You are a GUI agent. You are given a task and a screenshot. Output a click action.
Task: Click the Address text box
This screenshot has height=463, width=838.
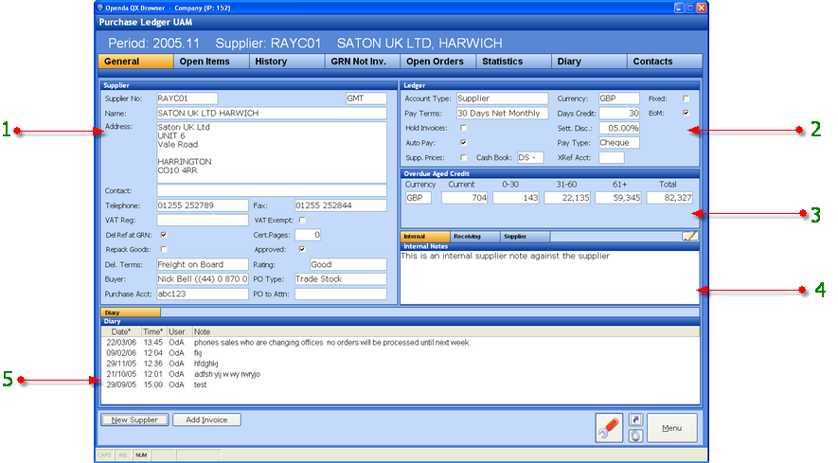272,152
